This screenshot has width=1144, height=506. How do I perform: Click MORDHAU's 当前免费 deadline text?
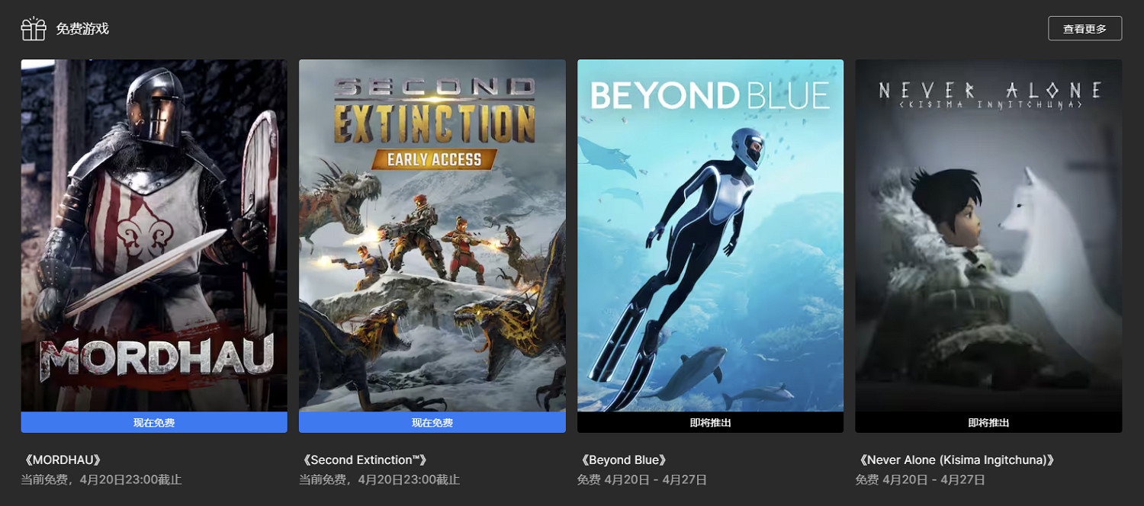(101, 480)
